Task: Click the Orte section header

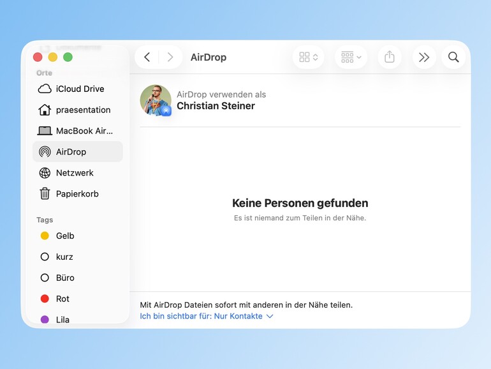Action: pyautogui.click(x=44, y=73)
